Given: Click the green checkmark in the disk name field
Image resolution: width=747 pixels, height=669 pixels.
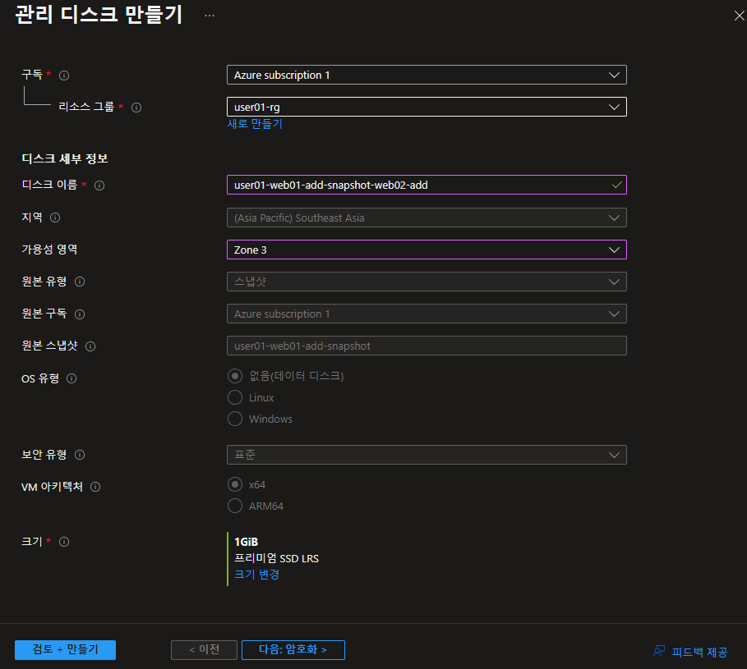Looking at the screenshot, I should pos(617,185).
